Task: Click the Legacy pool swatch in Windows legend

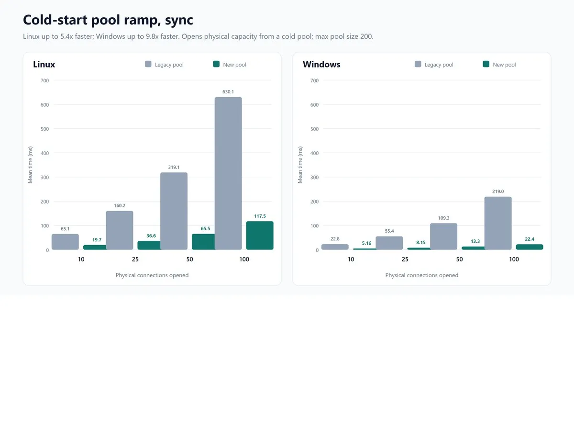Action: 418,64
